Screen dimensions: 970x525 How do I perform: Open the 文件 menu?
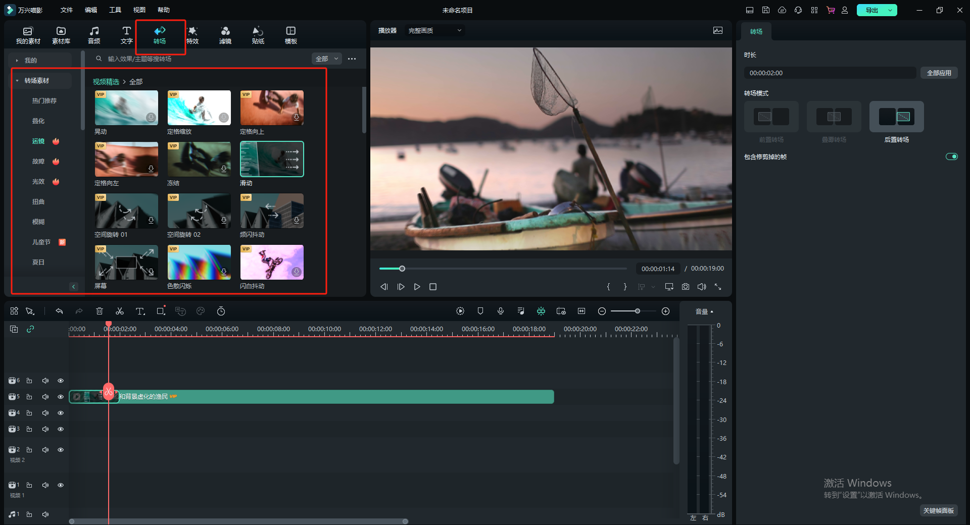tap(66, 10)
